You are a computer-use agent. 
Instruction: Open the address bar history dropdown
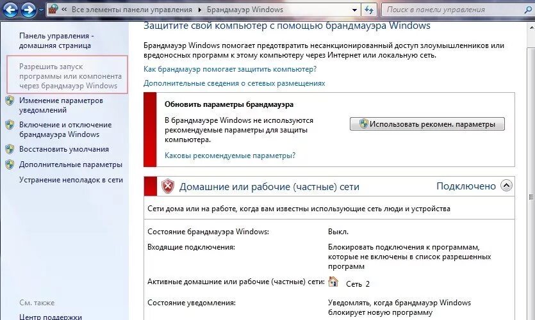point(355,10)
